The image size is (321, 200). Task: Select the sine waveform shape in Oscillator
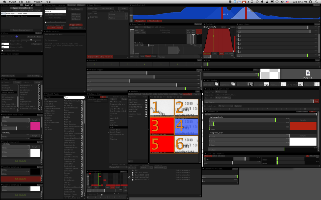(213, 27)
